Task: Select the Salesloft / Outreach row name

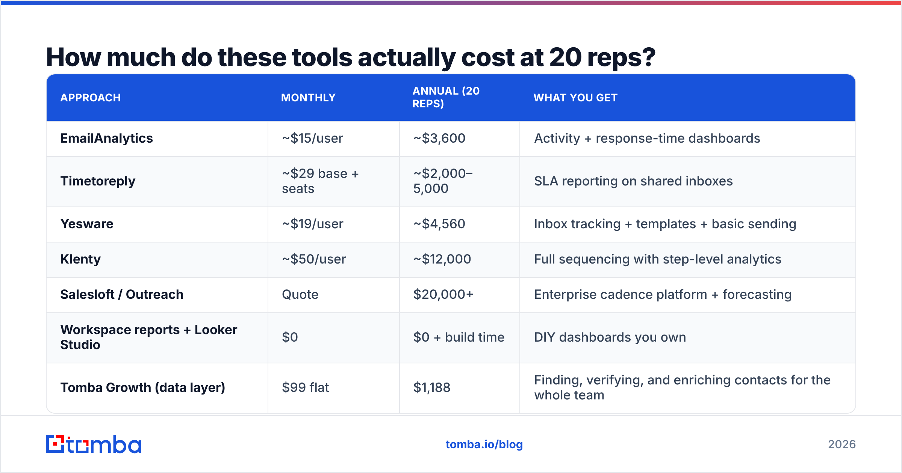Action: pyautogui.click(x=122, y=295)
